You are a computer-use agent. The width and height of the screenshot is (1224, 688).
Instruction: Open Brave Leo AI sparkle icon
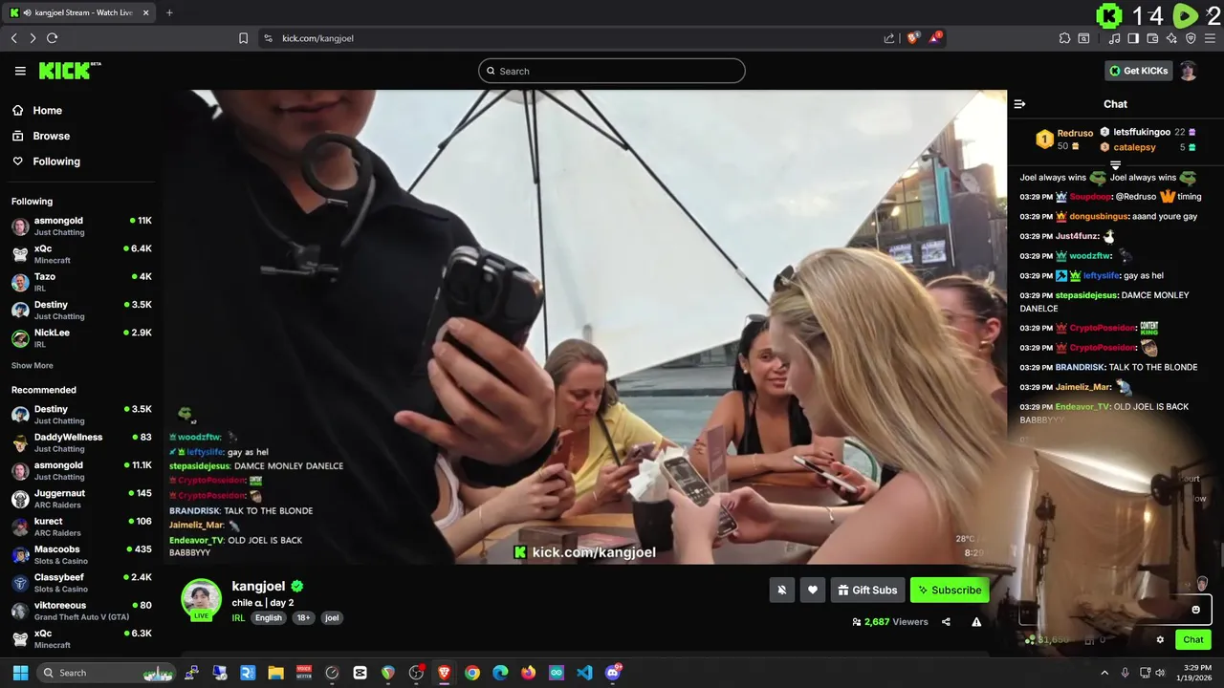point(1171,38)
